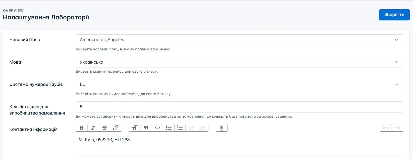413x159 pixels.
Task: Toggle bold formatting in the contact editor
Action: 82,128
